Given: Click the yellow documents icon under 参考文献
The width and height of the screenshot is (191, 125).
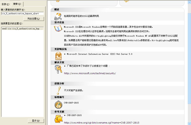Looking at the screenshot, I should (x=59, y=119).
